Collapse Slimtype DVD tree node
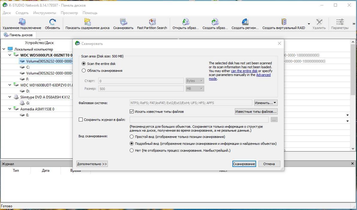Viewport: 357px width, 210px height. pos(10,97)
